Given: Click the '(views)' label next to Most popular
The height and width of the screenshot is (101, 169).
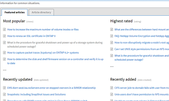Looking at the screenshot, I should [30, 22].
